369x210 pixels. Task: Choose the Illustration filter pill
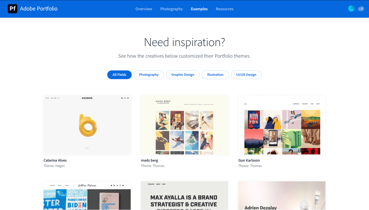coord(215,75)
